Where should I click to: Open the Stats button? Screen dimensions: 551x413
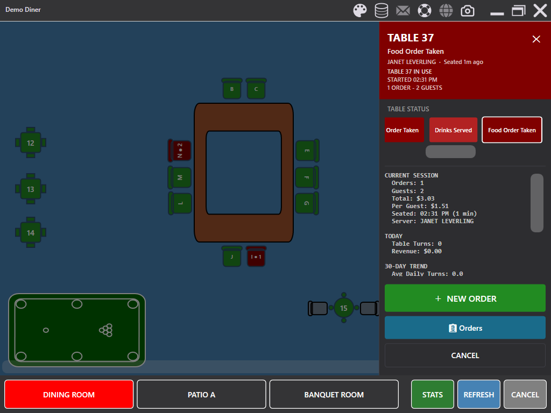pos(432,395)
